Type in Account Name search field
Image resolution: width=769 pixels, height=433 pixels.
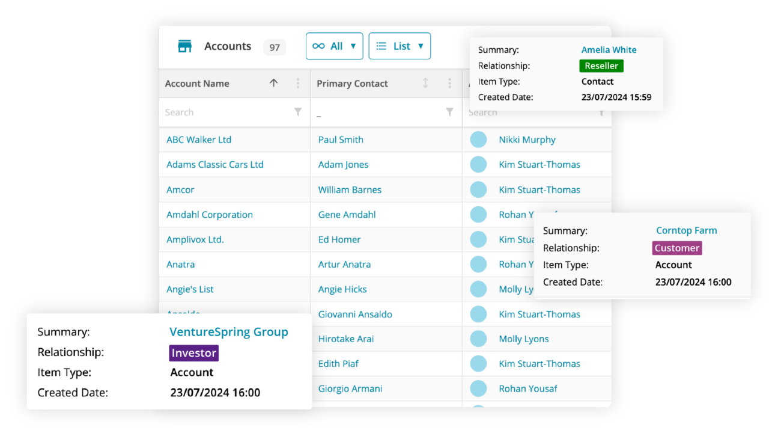[225, 112]
